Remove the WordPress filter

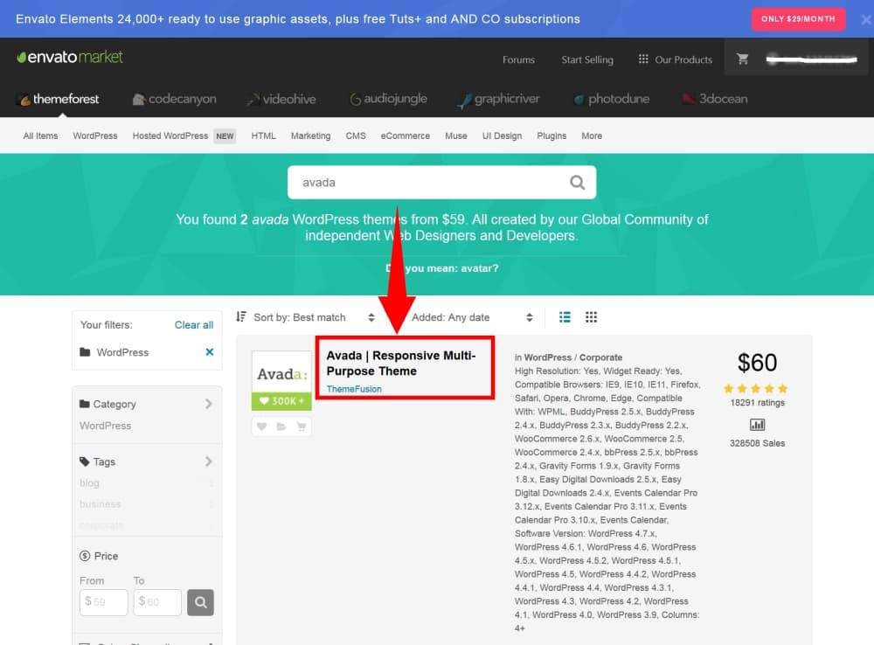[x=210, y=352]
